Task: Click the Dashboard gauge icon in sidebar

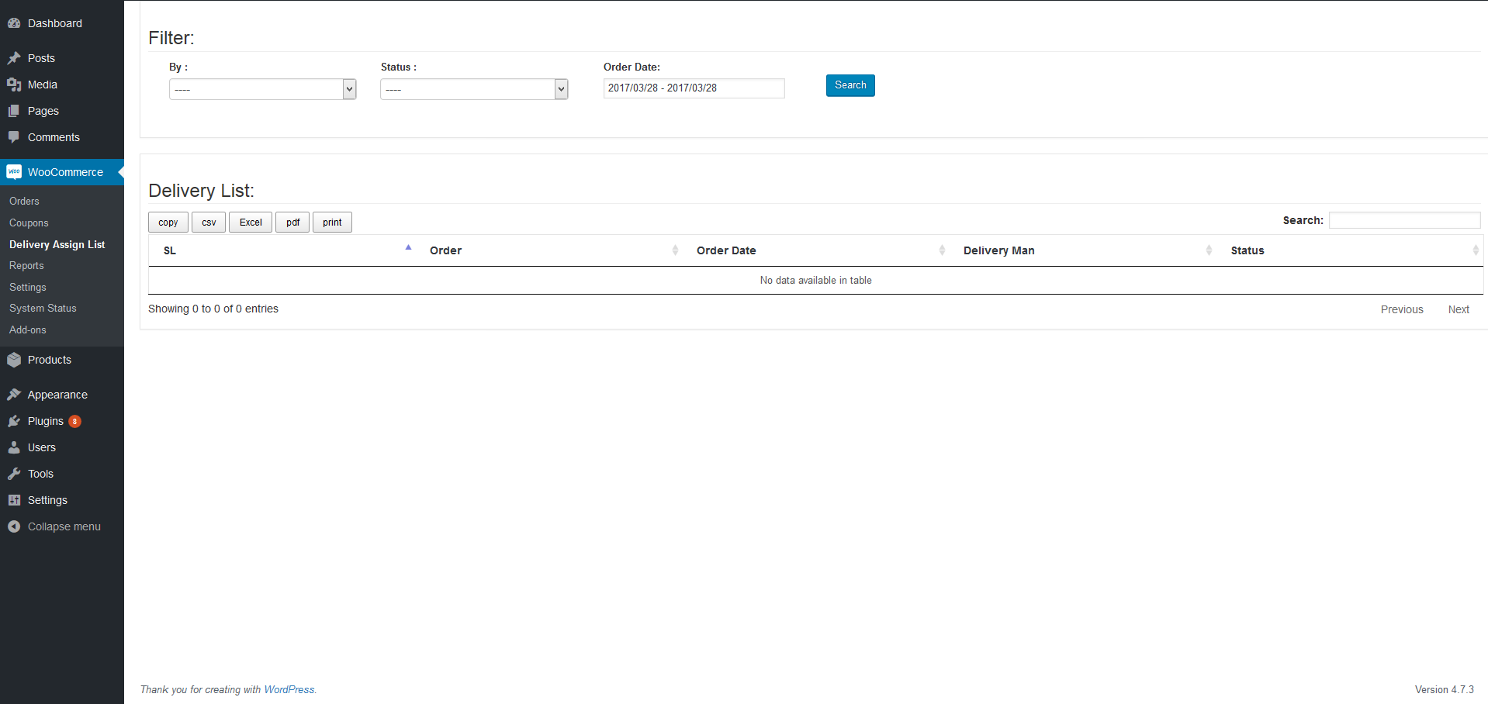Action: point(14,23)
